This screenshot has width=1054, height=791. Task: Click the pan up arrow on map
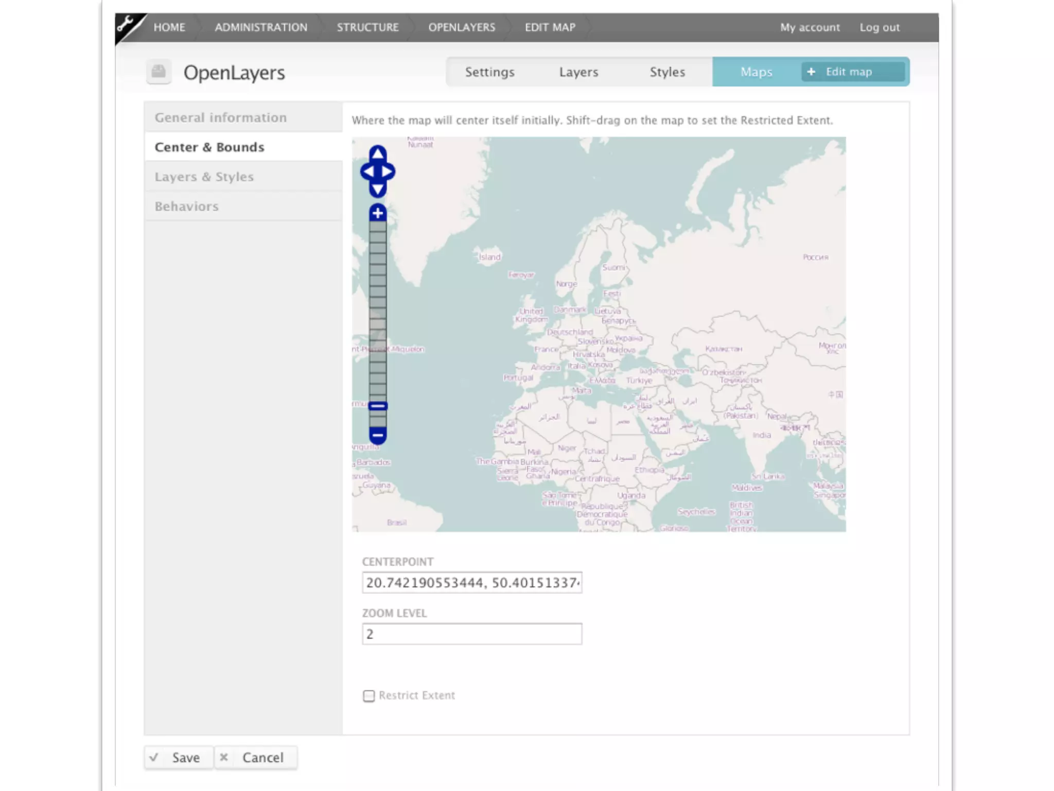pyautogui.click(x=378, y=153)
